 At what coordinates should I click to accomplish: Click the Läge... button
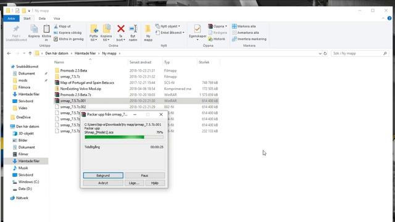(x=134, y=183)
